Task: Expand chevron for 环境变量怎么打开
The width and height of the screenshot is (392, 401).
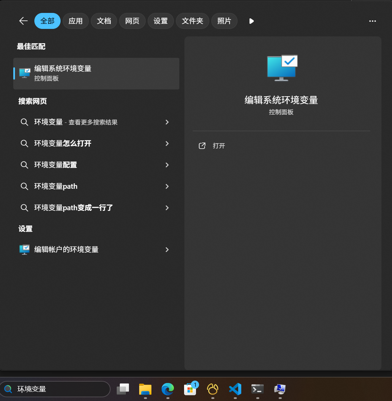Action: point(167,144)
